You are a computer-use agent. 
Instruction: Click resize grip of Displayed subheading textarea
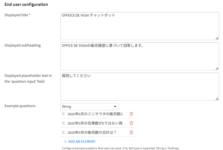coord(217,69)
